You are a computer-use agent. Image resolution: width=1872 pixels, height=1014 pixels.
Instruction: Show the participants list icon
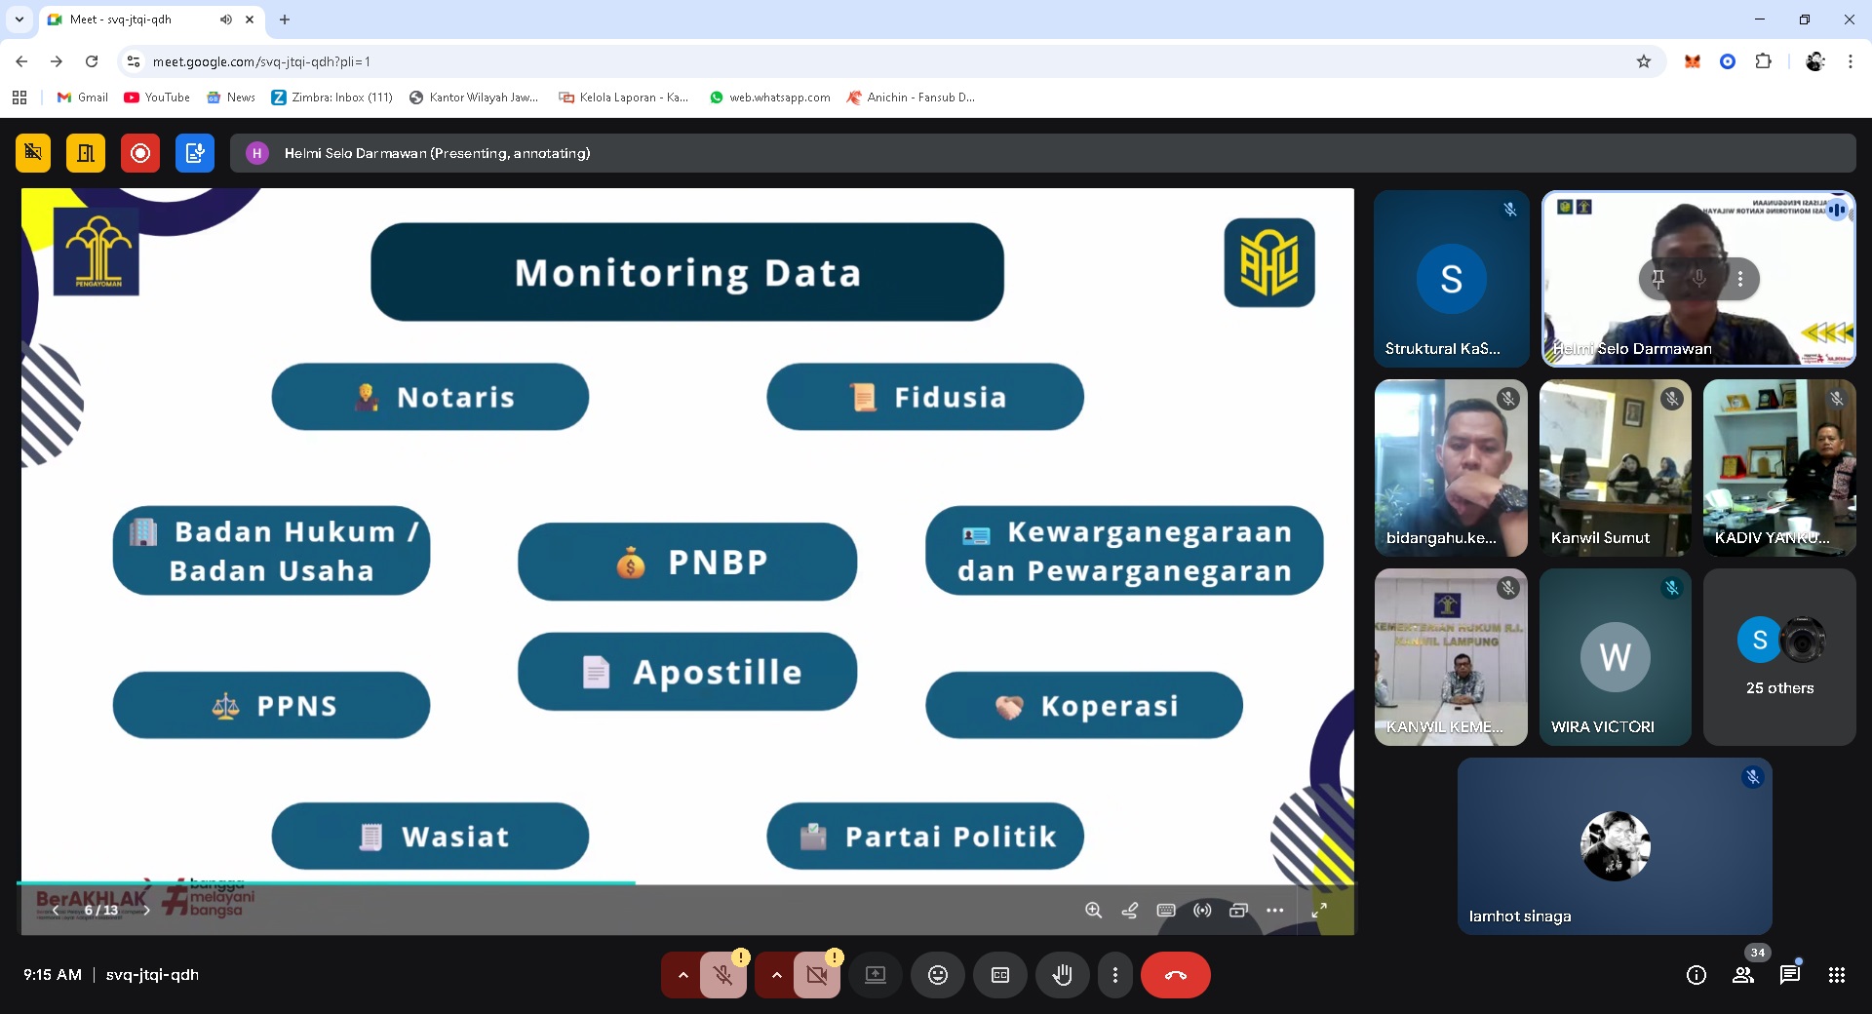point(1742,975)
